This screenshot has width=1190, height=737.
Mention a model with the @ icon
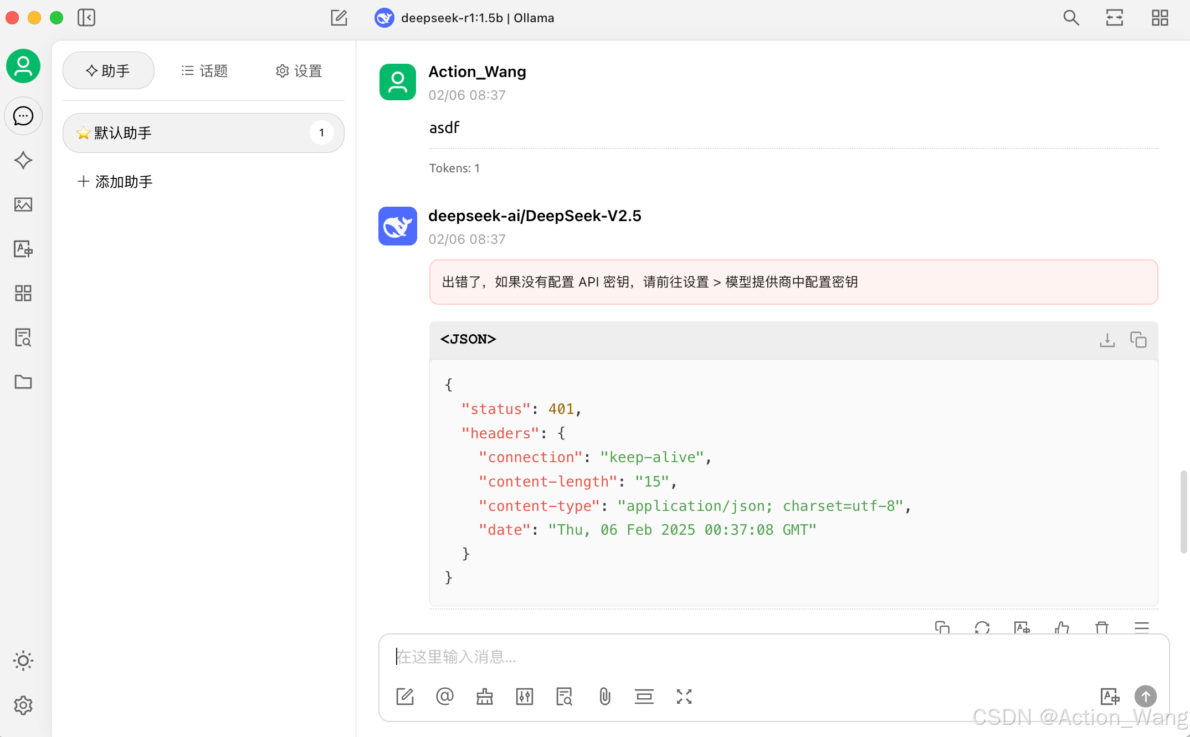[x=445, y=697]
